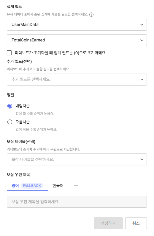This screenshot has height=236, width=154.
Task: Click the plus icon to add language
Action: 76,186
